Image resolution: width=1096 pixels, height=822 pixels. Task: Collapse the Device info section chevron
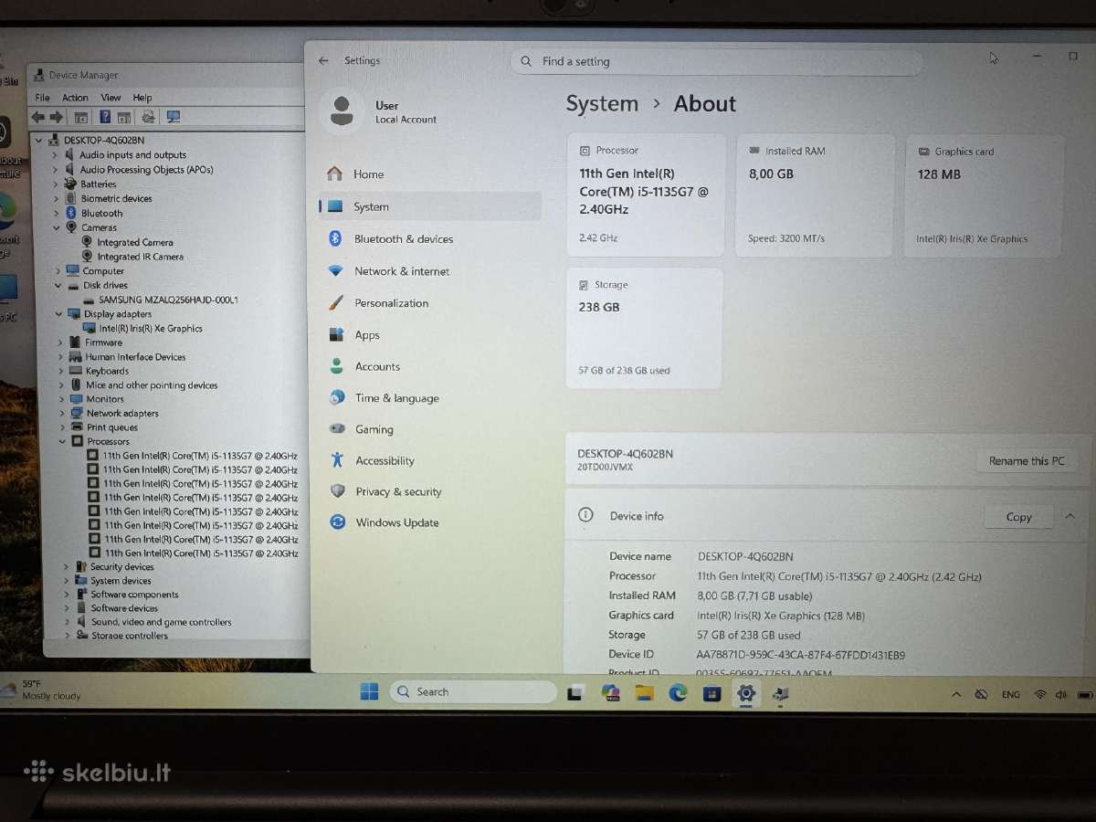point(1070,516)
